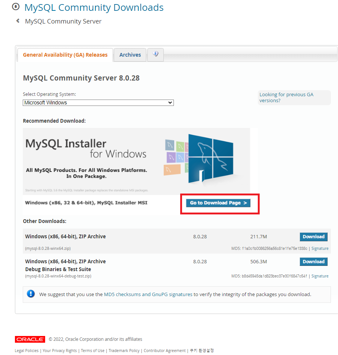Click the blue info icon in checksum notice
Viewport: 338px width, 355px height.
pos(31,293)
